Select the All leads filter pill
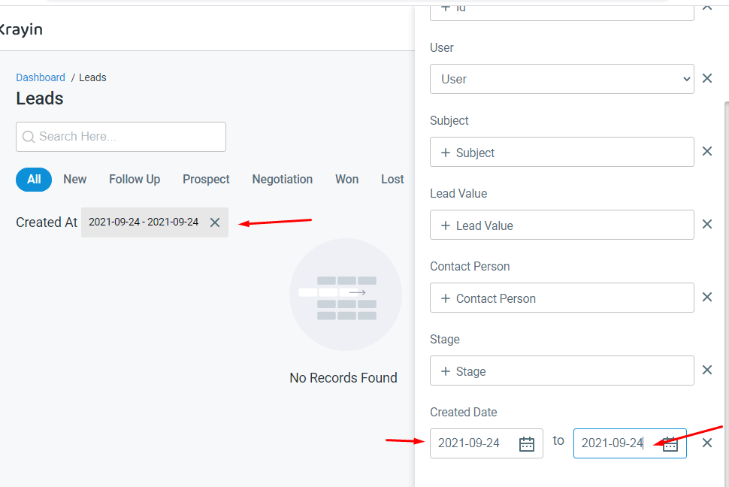This screenshot has width=729, height=487. click(x=33, y=180)
